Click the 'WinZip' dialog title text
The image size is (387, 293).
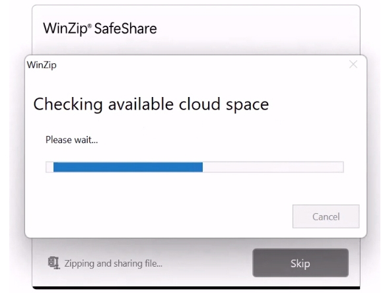(42, 65)
